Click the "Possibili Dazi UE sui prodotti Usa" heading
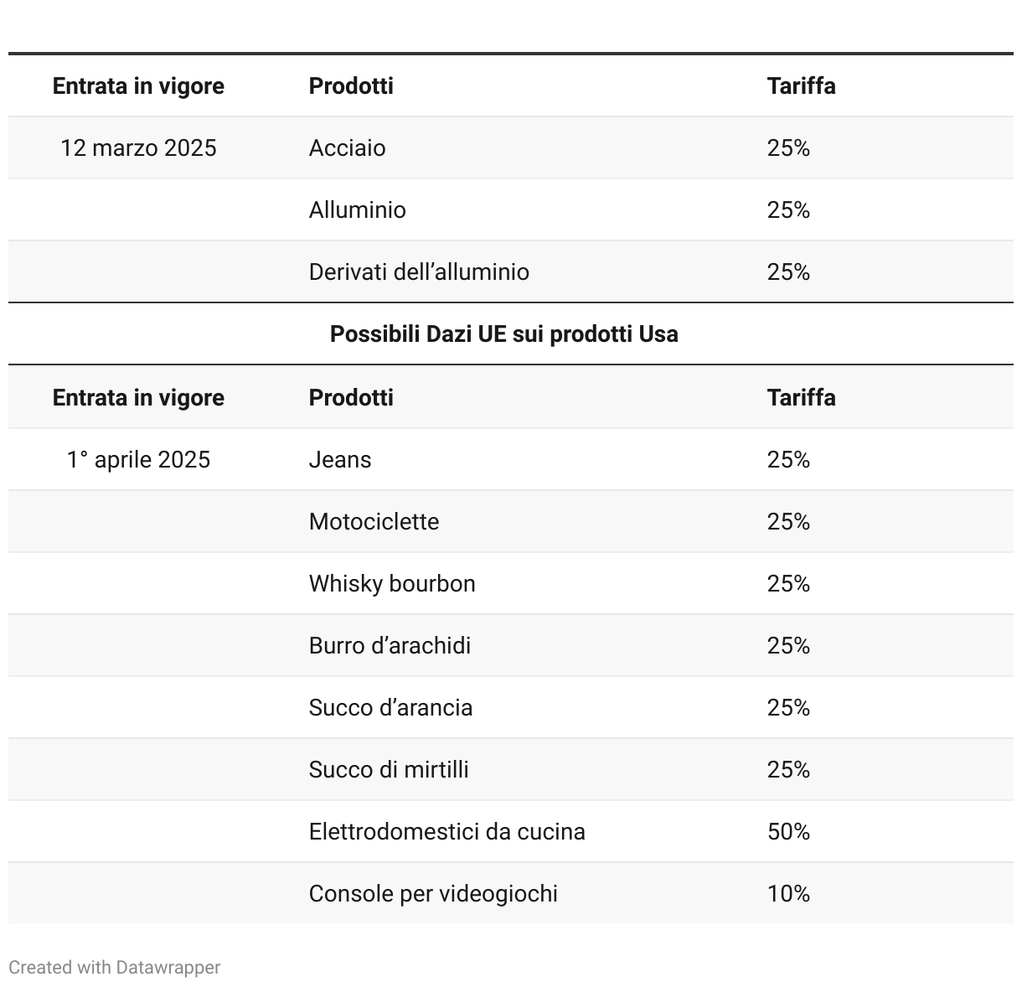The height and width of the screenshot is (987, 1022). pyautogui.click(x=503, y=334)
